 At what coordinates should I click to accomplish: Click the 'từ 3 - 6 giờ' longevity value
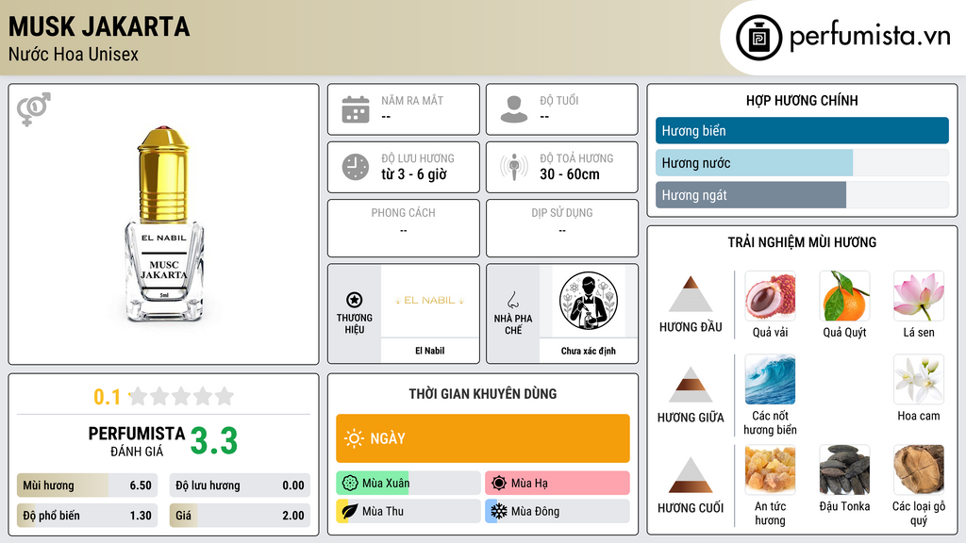click(414, 174)
